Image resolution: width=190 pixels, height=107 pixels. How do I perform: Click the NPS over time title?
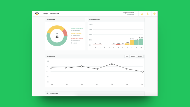click(x=51, y=56)
